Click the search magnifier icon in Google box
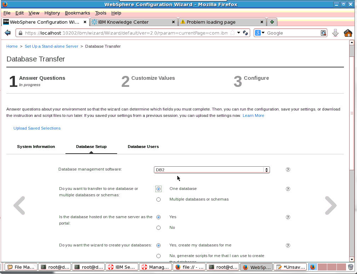The image size is (357, 274). [x=323, y=33]
